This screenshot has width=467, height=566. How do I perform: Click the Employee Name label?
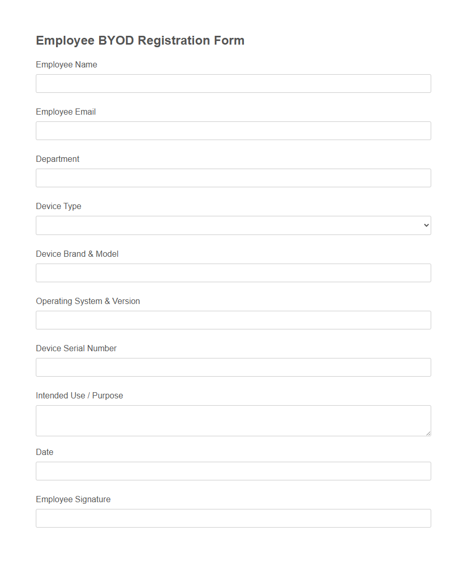[66, 64]
